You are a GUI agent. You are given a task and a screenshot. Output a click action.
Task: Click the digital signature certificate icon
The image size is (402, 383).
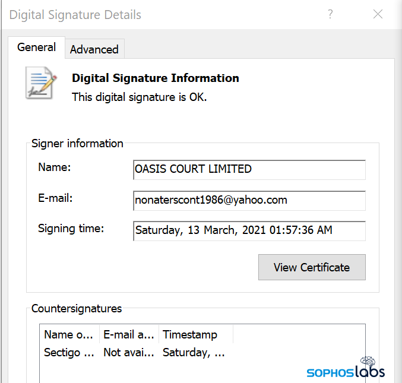pos(41,83)
